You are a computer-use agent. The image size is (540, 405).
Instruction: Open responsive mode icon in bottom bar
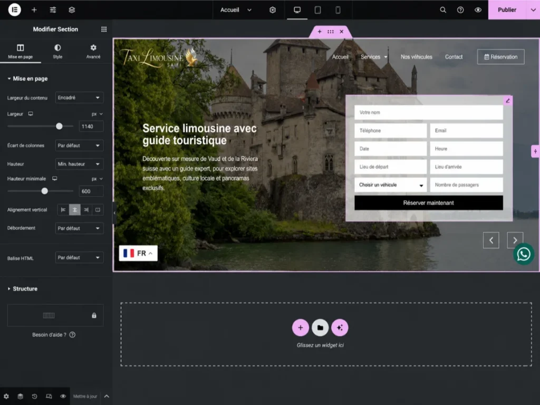(49, 397)
